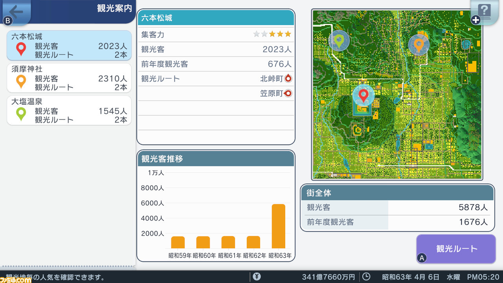This screenshot has width=503, height=283.
Task: Click the 観光案内 screen title
Action: [x=115, y=8]
